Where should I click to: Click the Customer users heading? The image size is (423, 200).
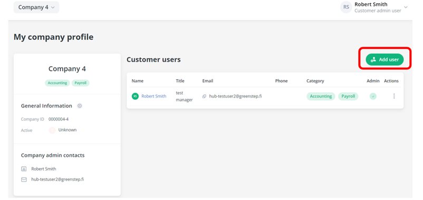(x=154, y=60)
